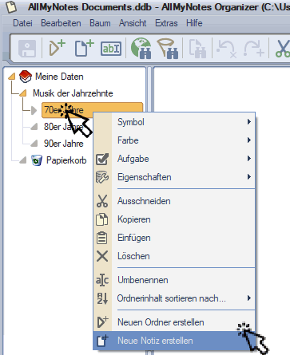Click the rename (abI) toolbar icon

tap(111, 49)
